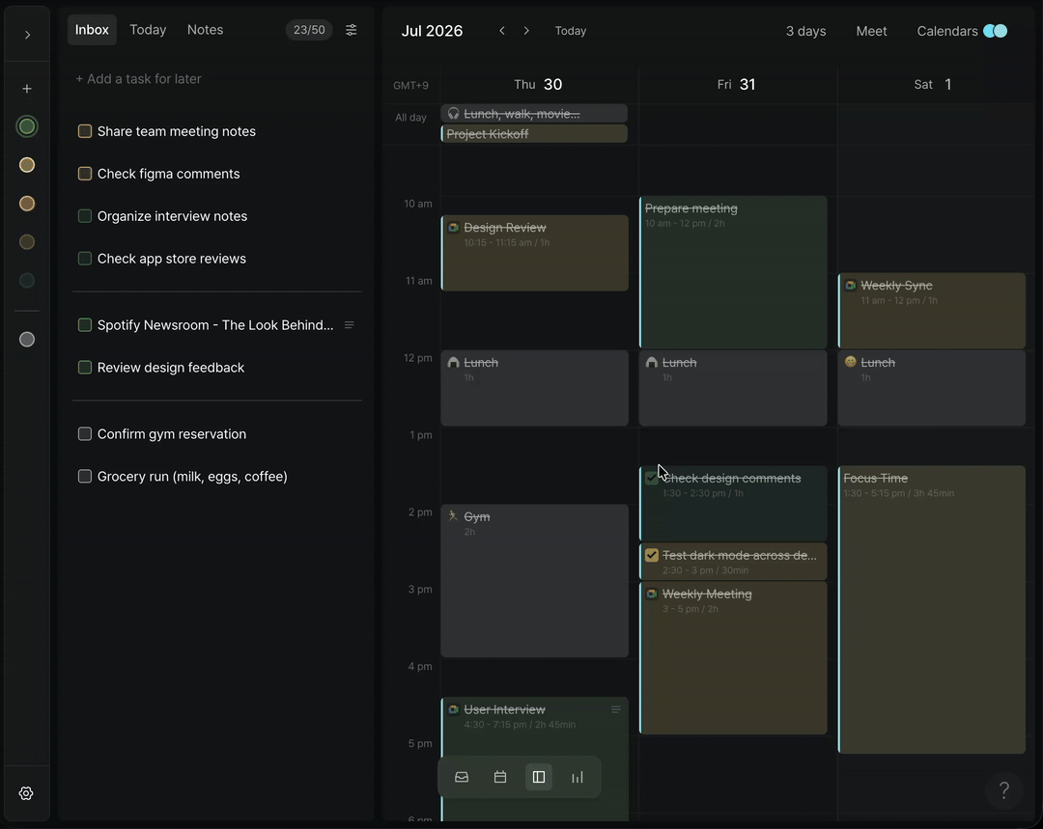The height and width of the screenshot is (829, 1043).
Task: Expand the collapsed left sidebar arrow
Action: (27, 35)
